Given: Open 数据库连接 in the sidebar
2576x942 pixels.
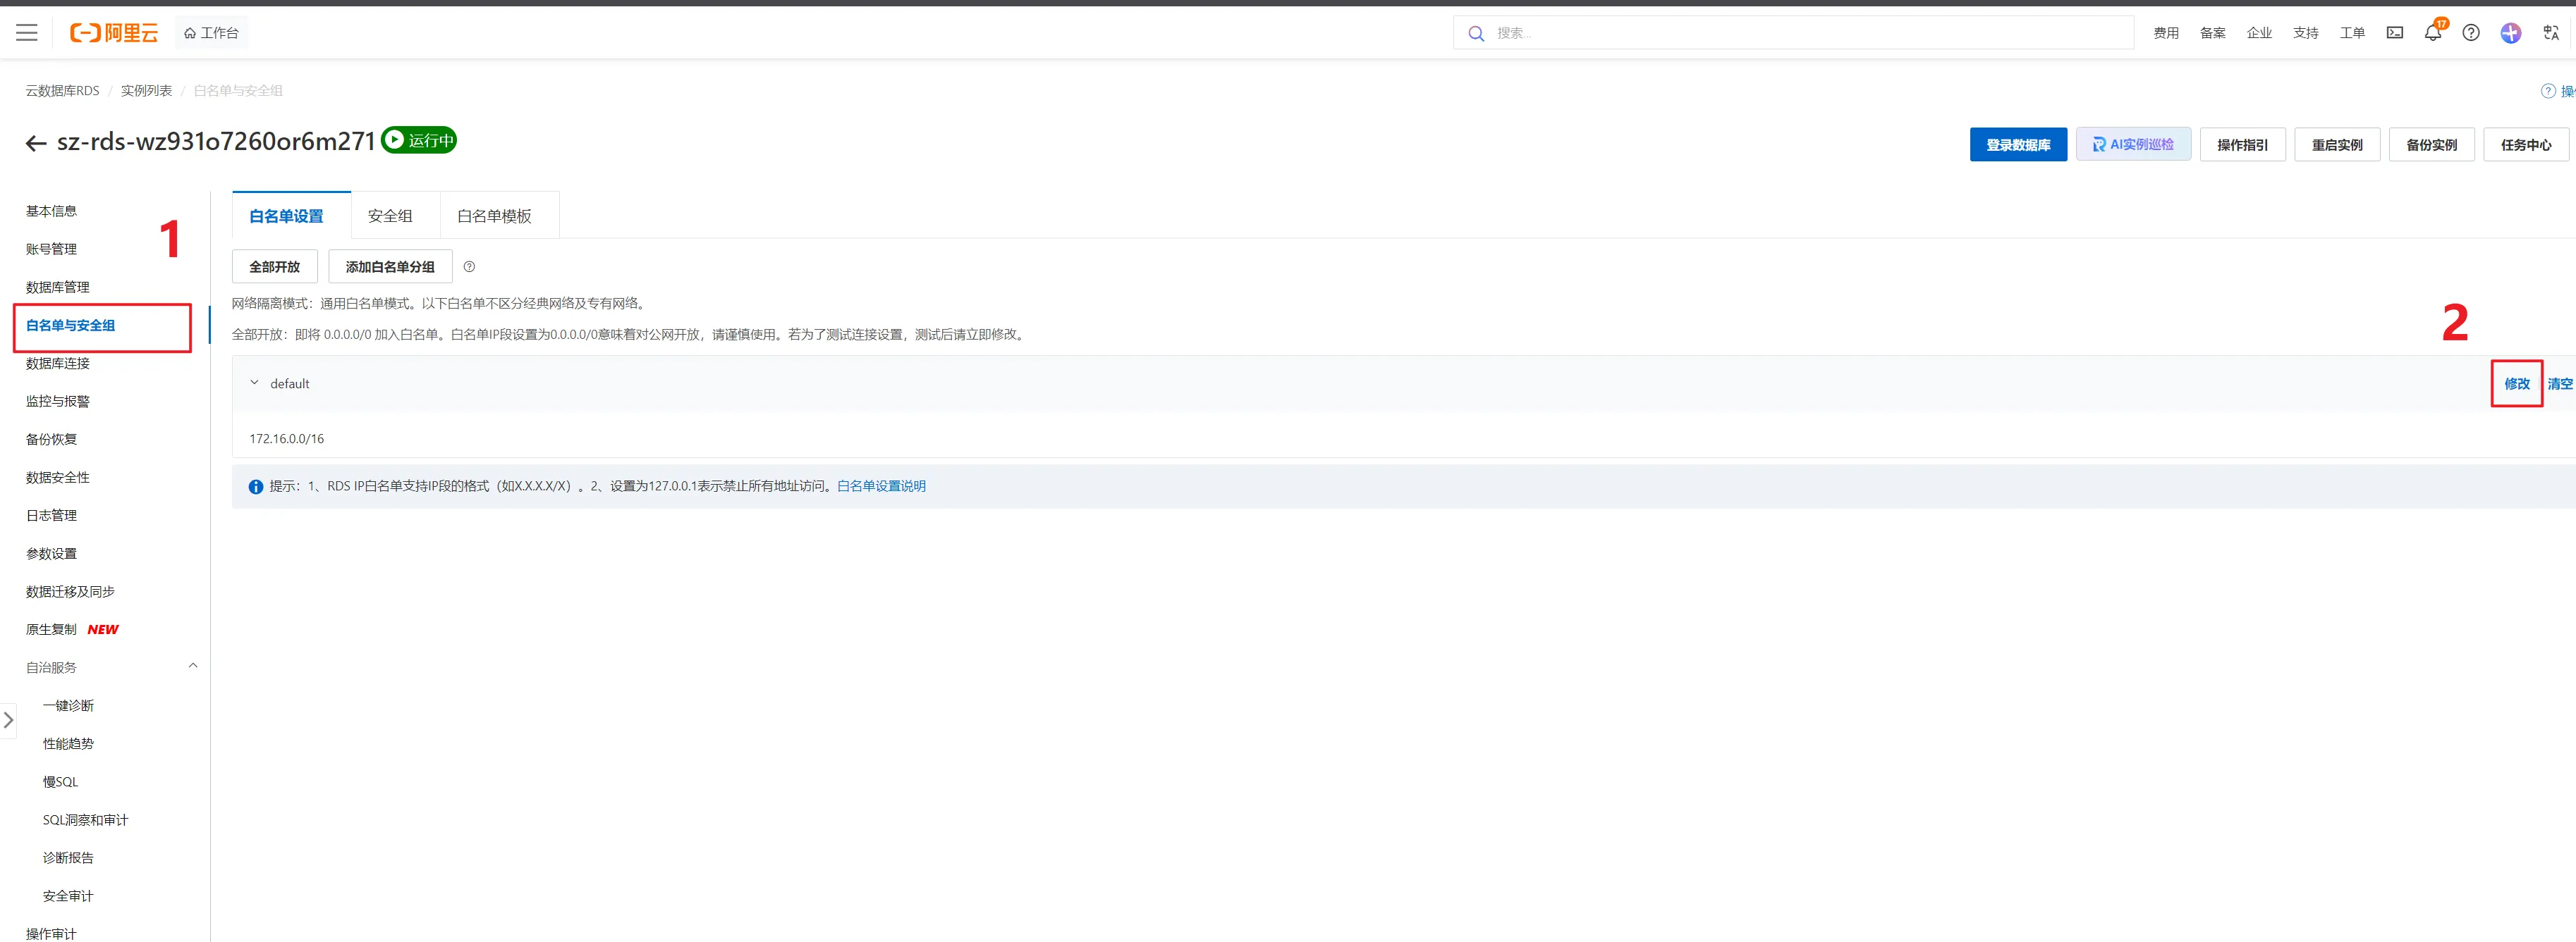Looking at the screenshot, I should tap(58, 364).
